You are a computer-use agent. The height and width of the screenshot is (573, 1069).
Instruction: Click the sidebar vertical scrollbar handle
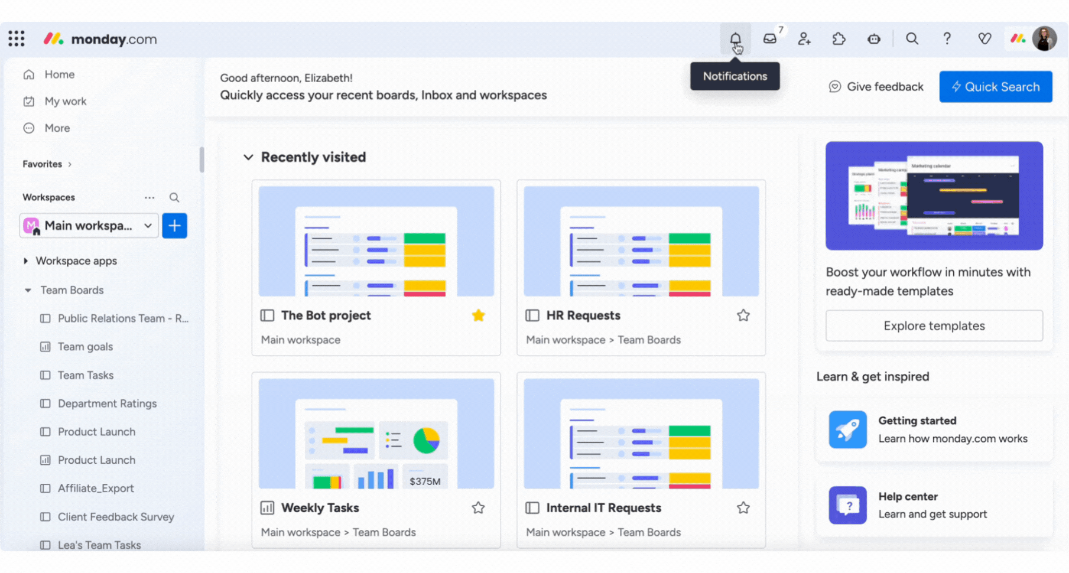(x=202, y=159)
